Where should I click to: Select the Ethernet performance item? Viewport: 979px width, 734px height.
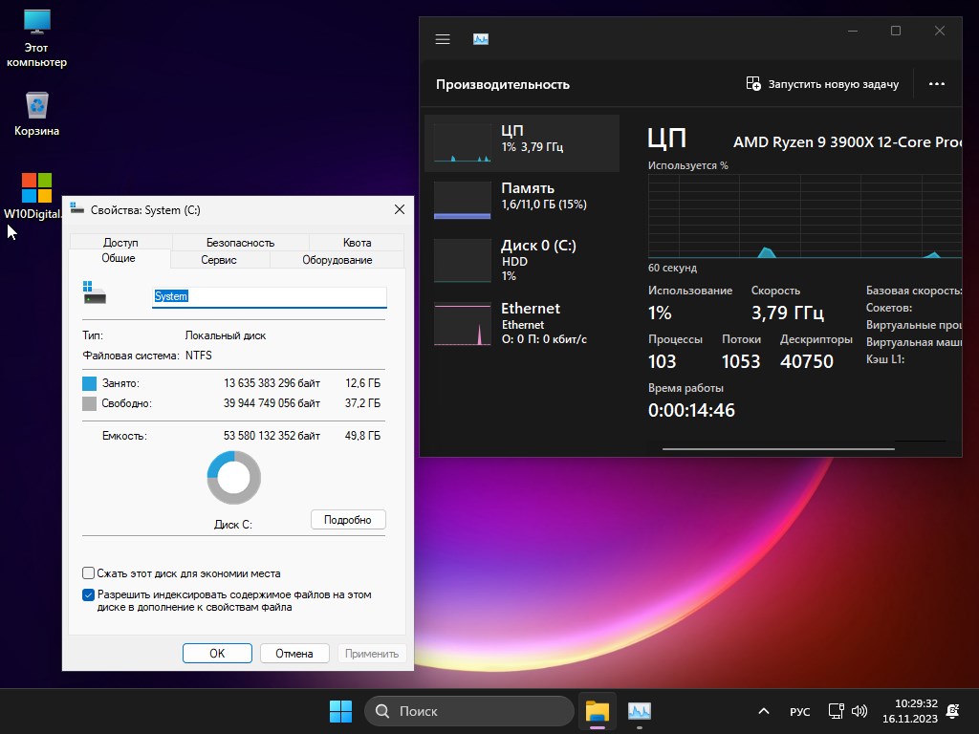tap(522, 321)
